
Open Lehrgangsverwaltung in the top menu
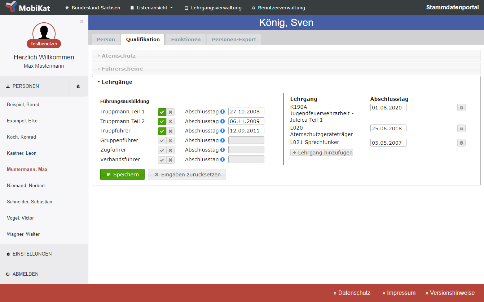(x=213, y=8)
